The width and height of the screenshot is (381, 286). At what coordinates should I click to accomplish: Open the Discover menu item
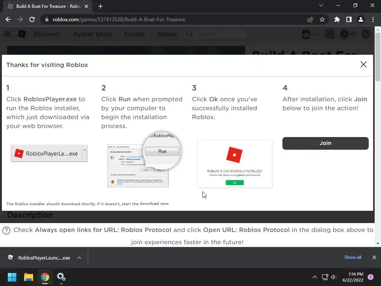coord(47,34)
